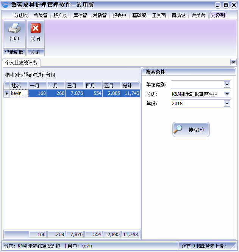The image size is (239, 252).
Task: Open the 分店 dropdown list
Action: pyautogui.click(x=227, y=94)
